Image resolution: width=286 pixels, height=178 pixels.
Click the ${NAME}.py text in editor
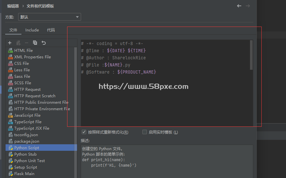pyautogui.click(x=117, y=65)
